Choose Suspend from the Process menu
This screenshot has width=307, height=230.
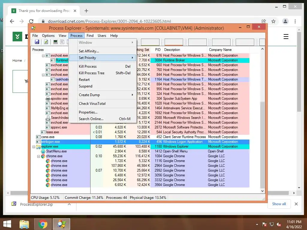coord(103,86)
